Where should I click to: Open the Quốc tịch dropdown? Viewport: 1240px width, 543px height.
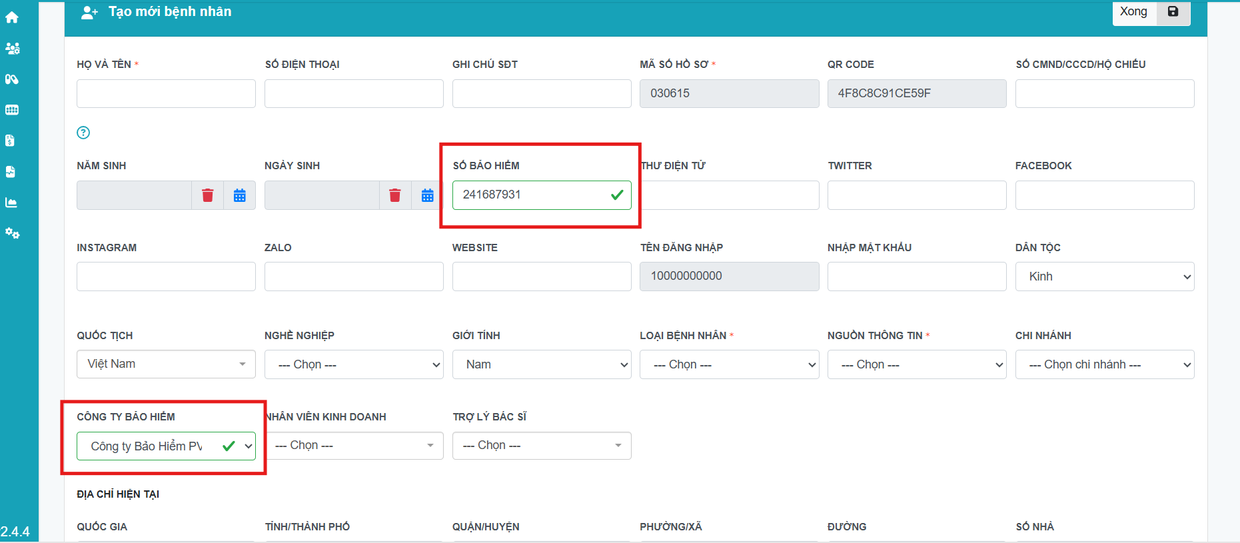[166, 364]
